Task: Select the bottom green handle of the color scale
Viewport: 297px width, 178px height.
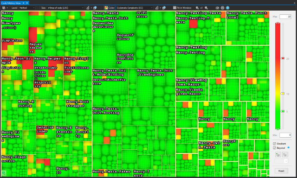Action: tap(278, 129)
